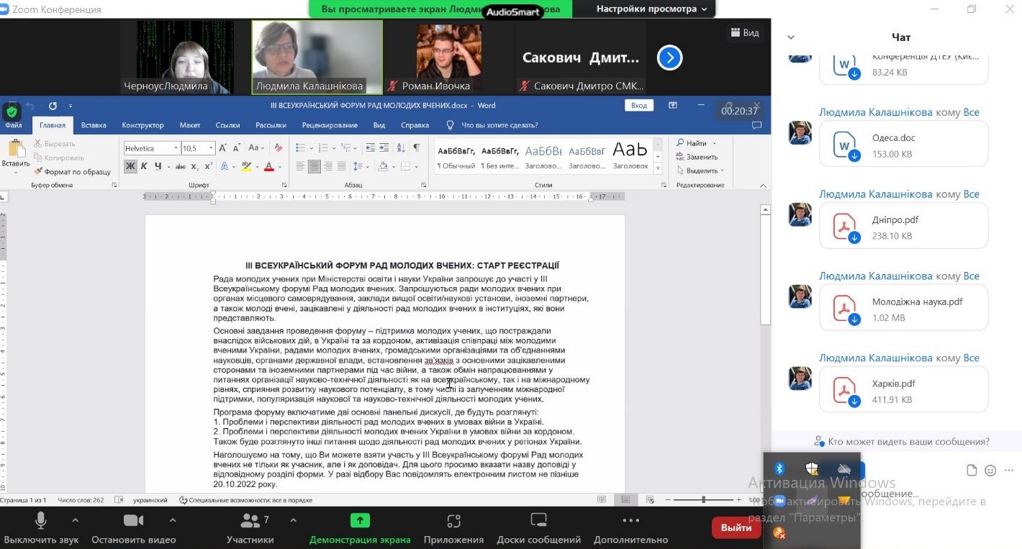The image size is (1022, 549).
Task: Sort paragraphs icon in Абзац group
Action: click(x=400, y=148)
